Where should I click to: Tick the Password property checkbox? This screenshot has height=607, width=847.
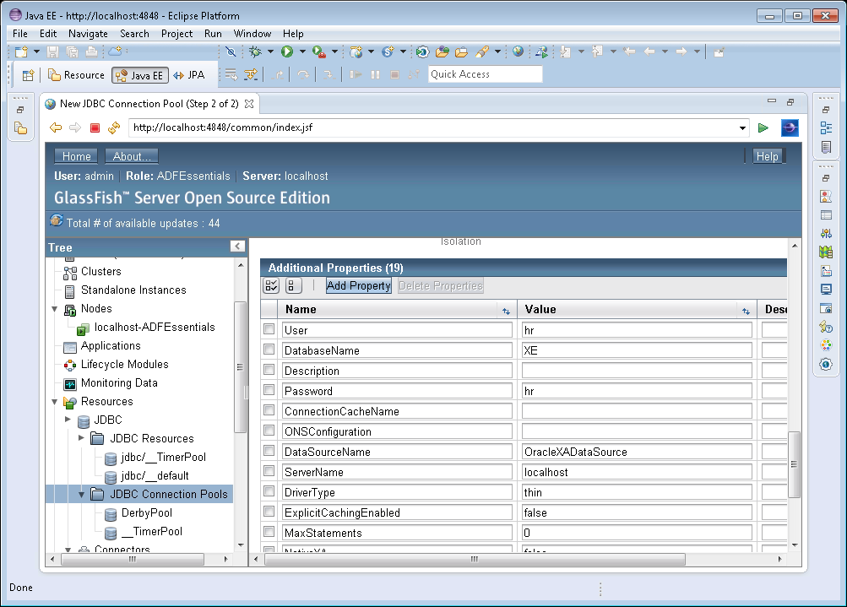pos(269,390)
